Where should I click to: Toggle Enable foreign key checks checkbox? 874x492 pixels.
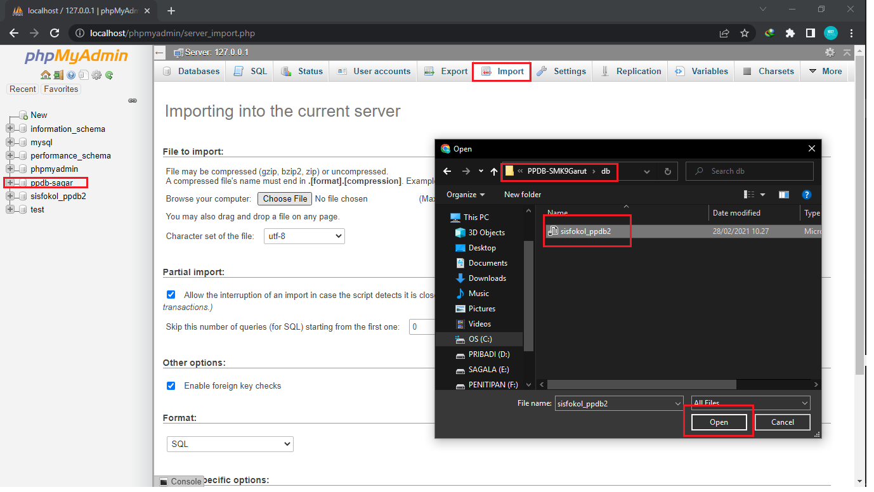171,385
